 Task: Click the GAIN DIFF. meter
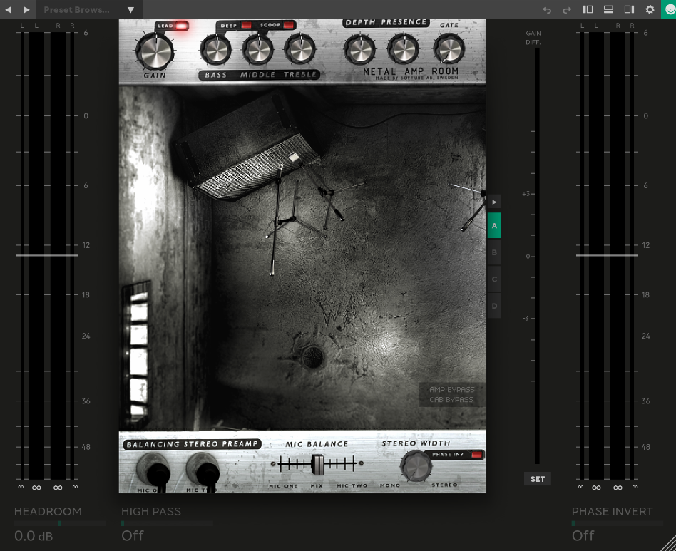pyautogui.click(x=537, y=256)
